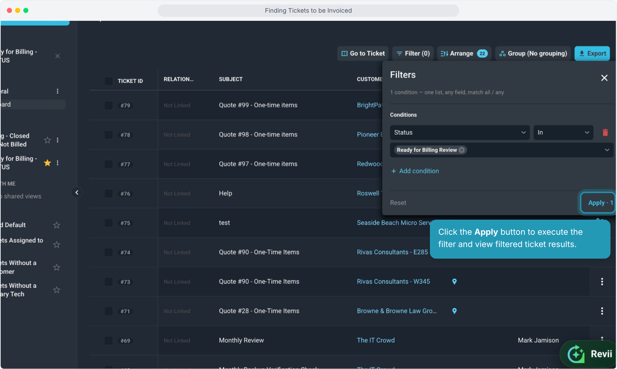This screenshot has height=369, width=617.
Task: Open row actions for ticket #71
Action: pos(602,311)
